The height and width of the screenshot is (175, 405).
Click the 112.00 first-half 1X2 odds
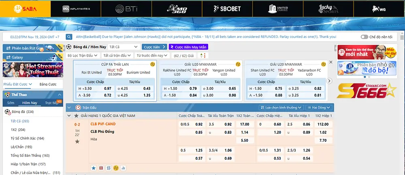coord(323,124)
